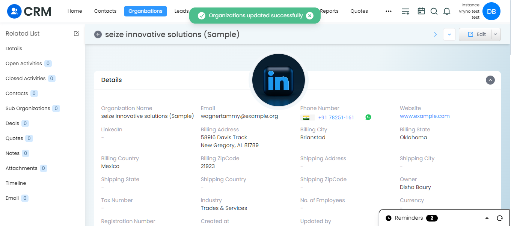This screenshot has width=511, height=226.
Task: Click the back arrow beside organization name
Action: coord(98,34)
